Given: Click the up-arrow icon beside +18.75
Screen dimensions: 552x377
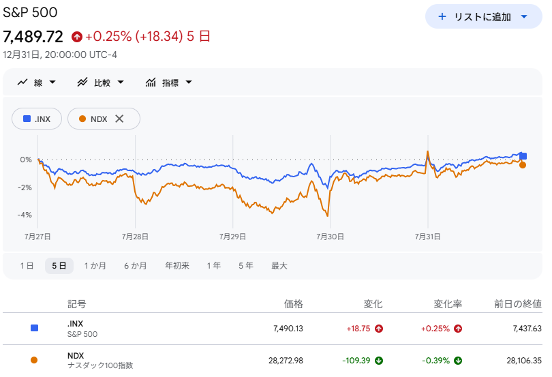Looking at the screenshot, I should pyautogui.click(x=379, y=329).
